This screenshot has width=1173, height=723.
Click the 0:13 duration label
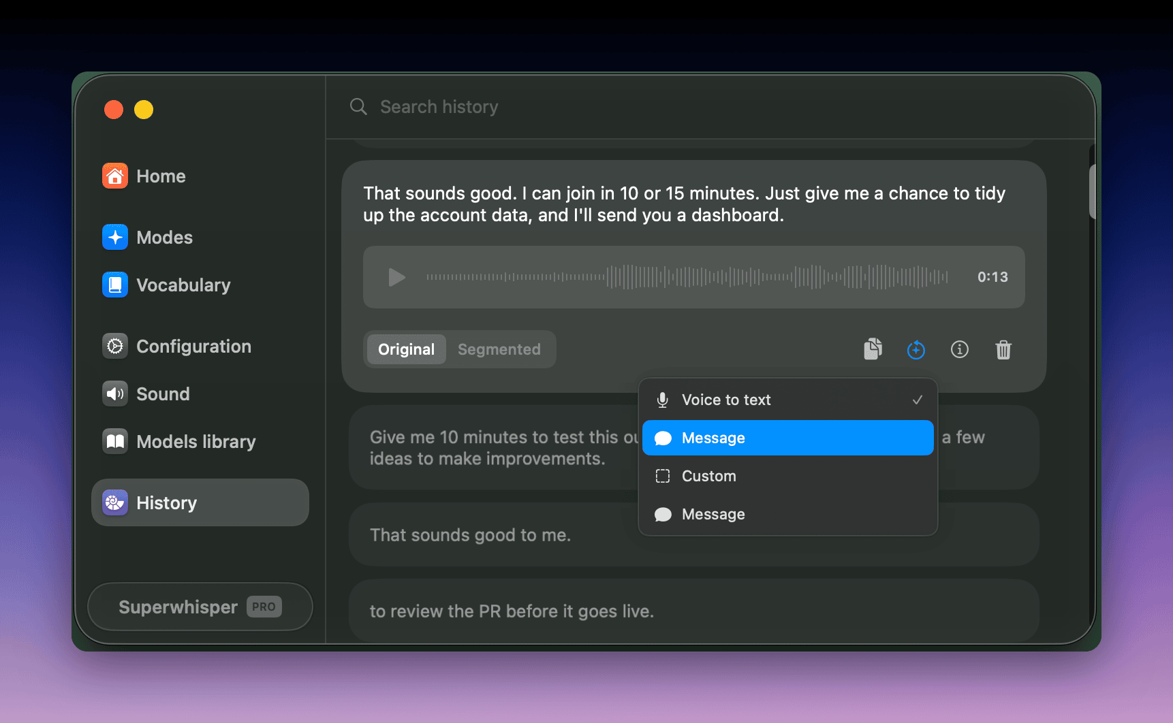(x=992, y=277)
